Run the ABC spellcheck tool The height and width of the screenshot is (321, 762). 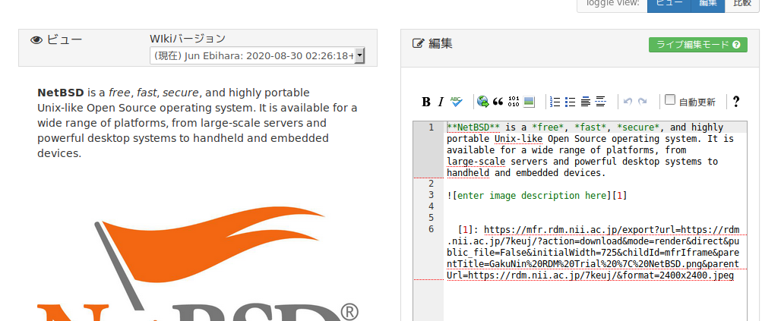[457, 102]
